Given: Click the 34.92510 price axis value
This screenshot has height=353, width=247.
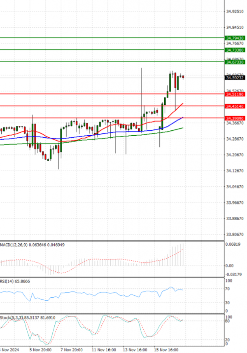Looking at the screenshot, I should click(235, 12).
